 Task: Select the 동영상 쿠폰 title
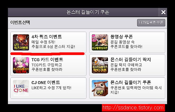121,36
